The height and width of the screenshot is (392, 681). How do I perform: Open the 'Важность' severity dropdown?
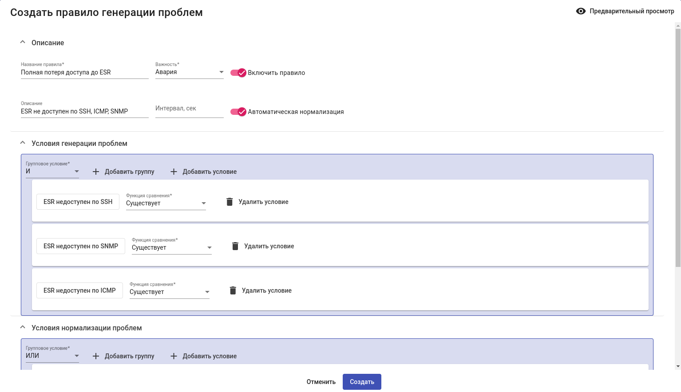189,72
